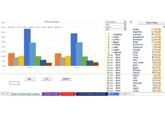Open the Annual frequency dropdown
The height and width of the screenshot is (114, 165).
pyautogui.click(x=125, y=27)
